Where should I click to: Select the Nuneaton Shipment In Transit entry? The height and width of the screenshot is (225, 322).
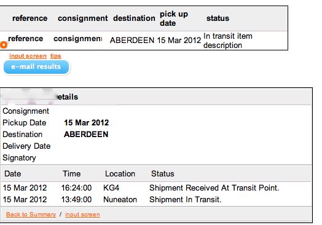click(156, 200)
